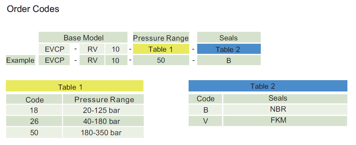Click code "26" in Table 1
This screenshot has height=145, width=356.
(34, 121)
